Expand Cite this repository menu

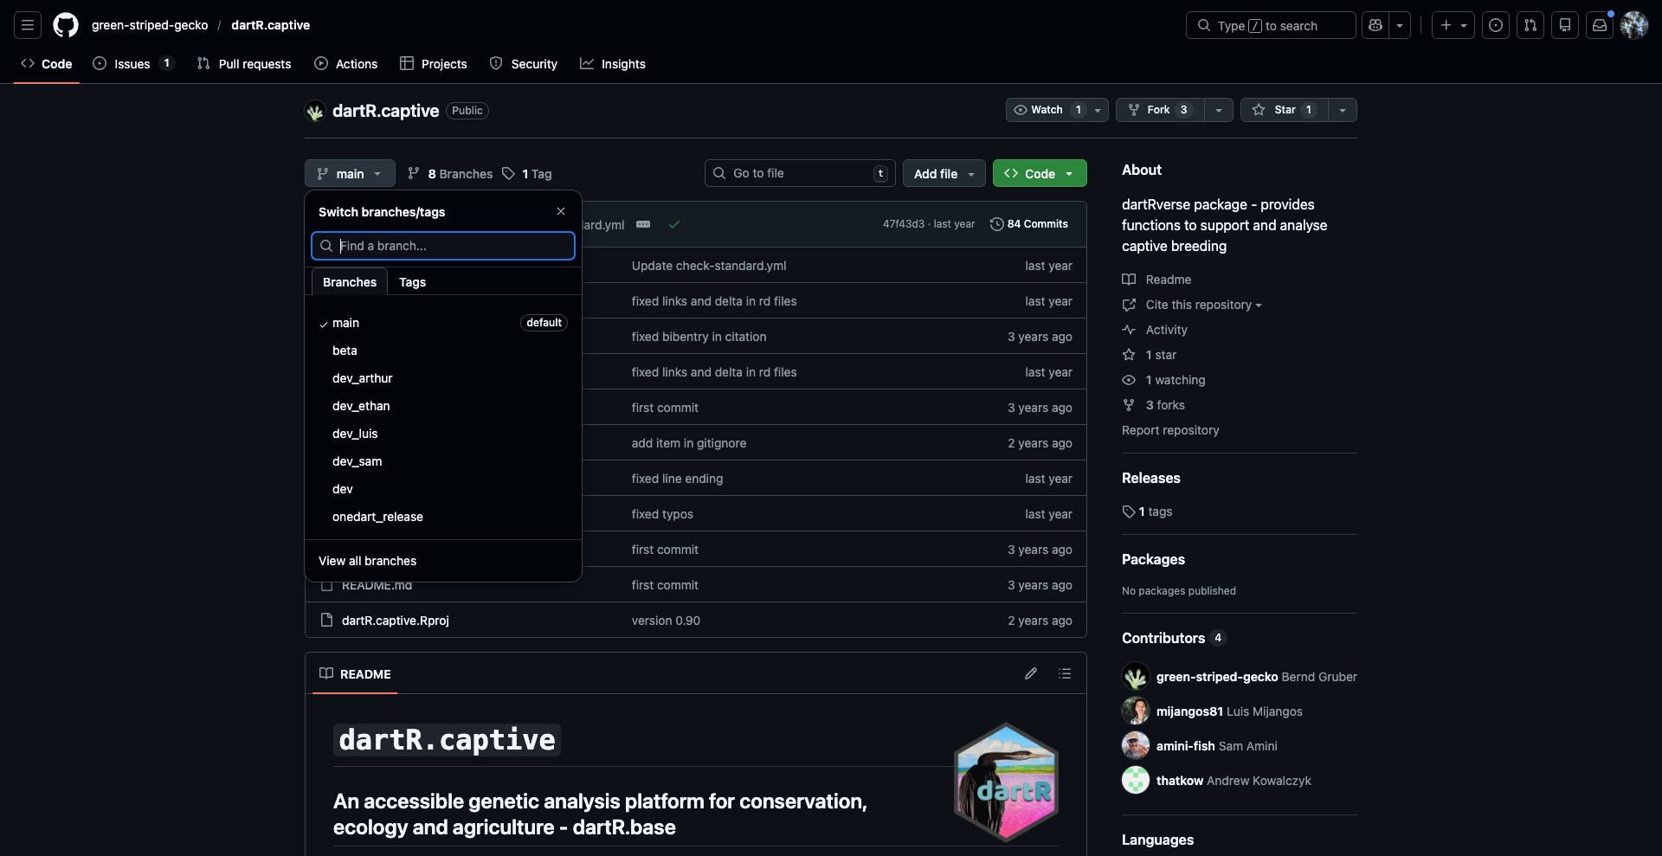point(1202,305)
